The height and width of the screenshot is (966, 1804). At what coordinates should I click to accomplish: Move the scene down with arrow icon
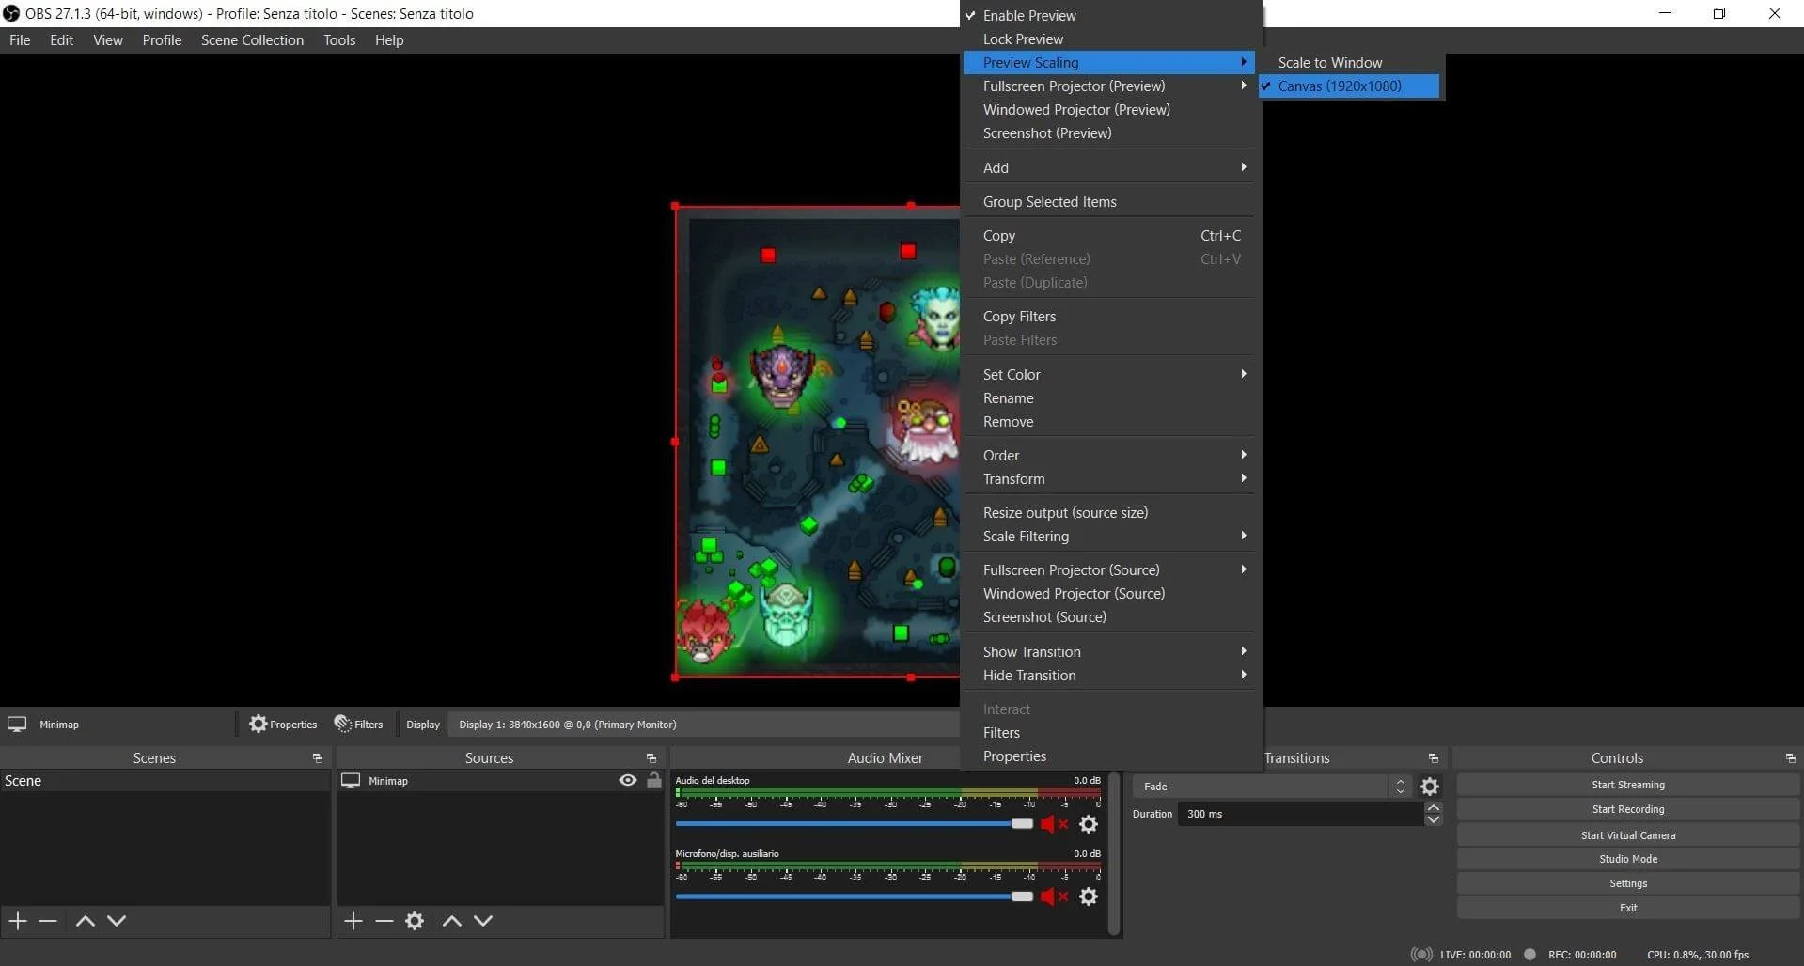[117, 921]
